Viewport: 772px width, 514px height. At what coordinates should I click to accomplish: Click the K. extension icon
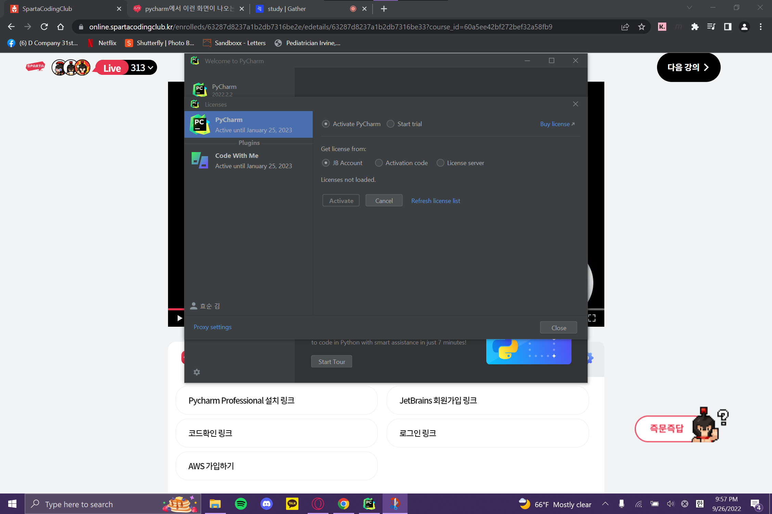[662, 27]
